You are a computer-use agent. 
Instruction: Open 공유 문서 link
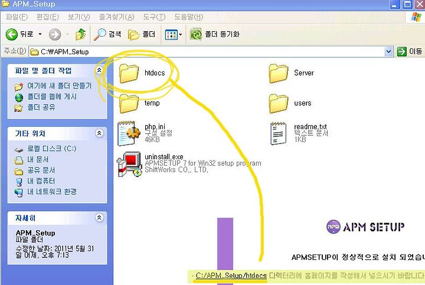41,170
